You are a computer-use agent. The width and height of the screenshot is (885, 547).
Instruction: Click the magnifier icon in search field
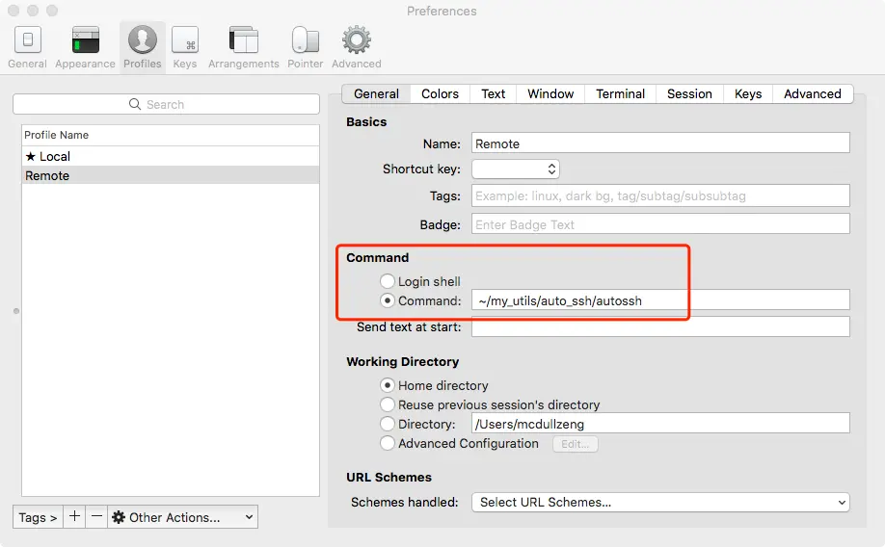click(x=135, y=104)
